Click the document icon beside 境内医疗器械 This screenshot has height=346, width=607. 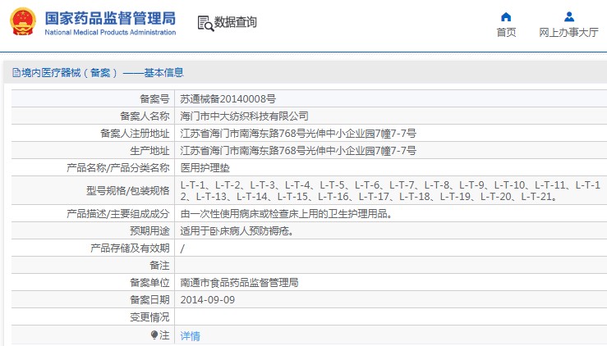[16, 73]
